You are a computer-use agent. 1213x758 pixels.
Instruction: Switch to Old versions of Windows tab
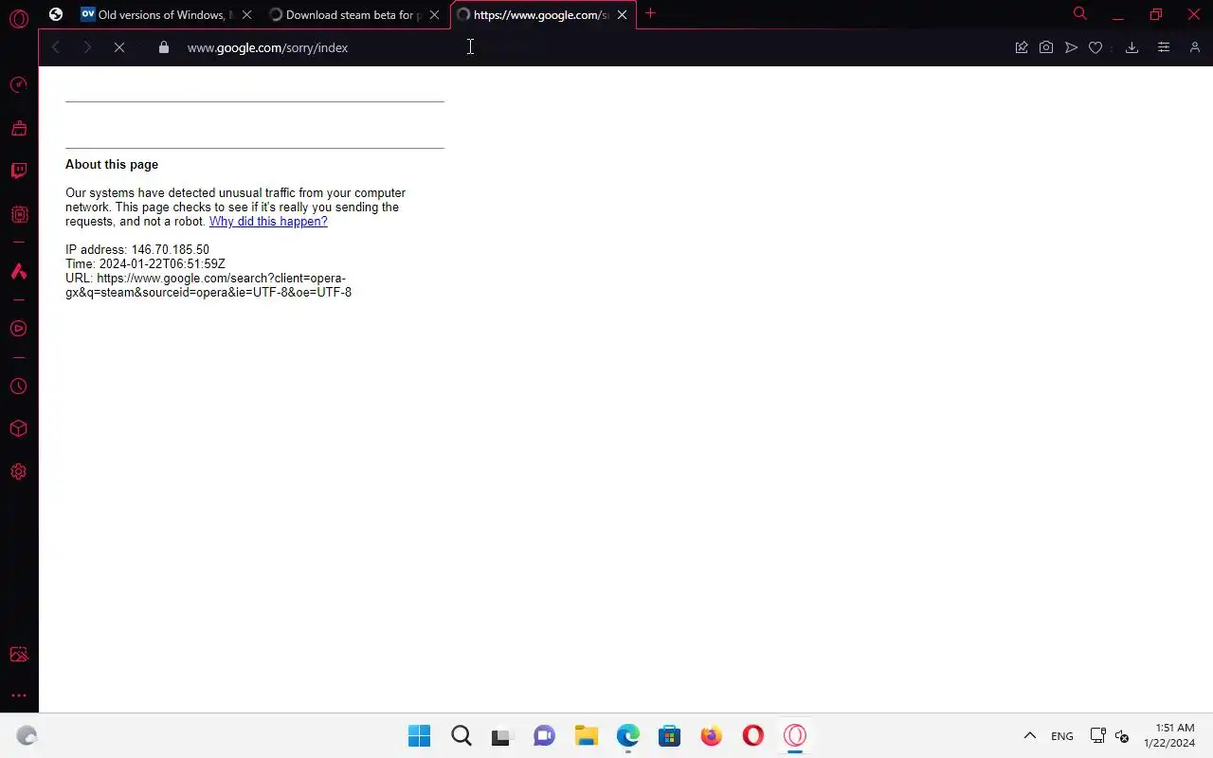coord(167,14)
